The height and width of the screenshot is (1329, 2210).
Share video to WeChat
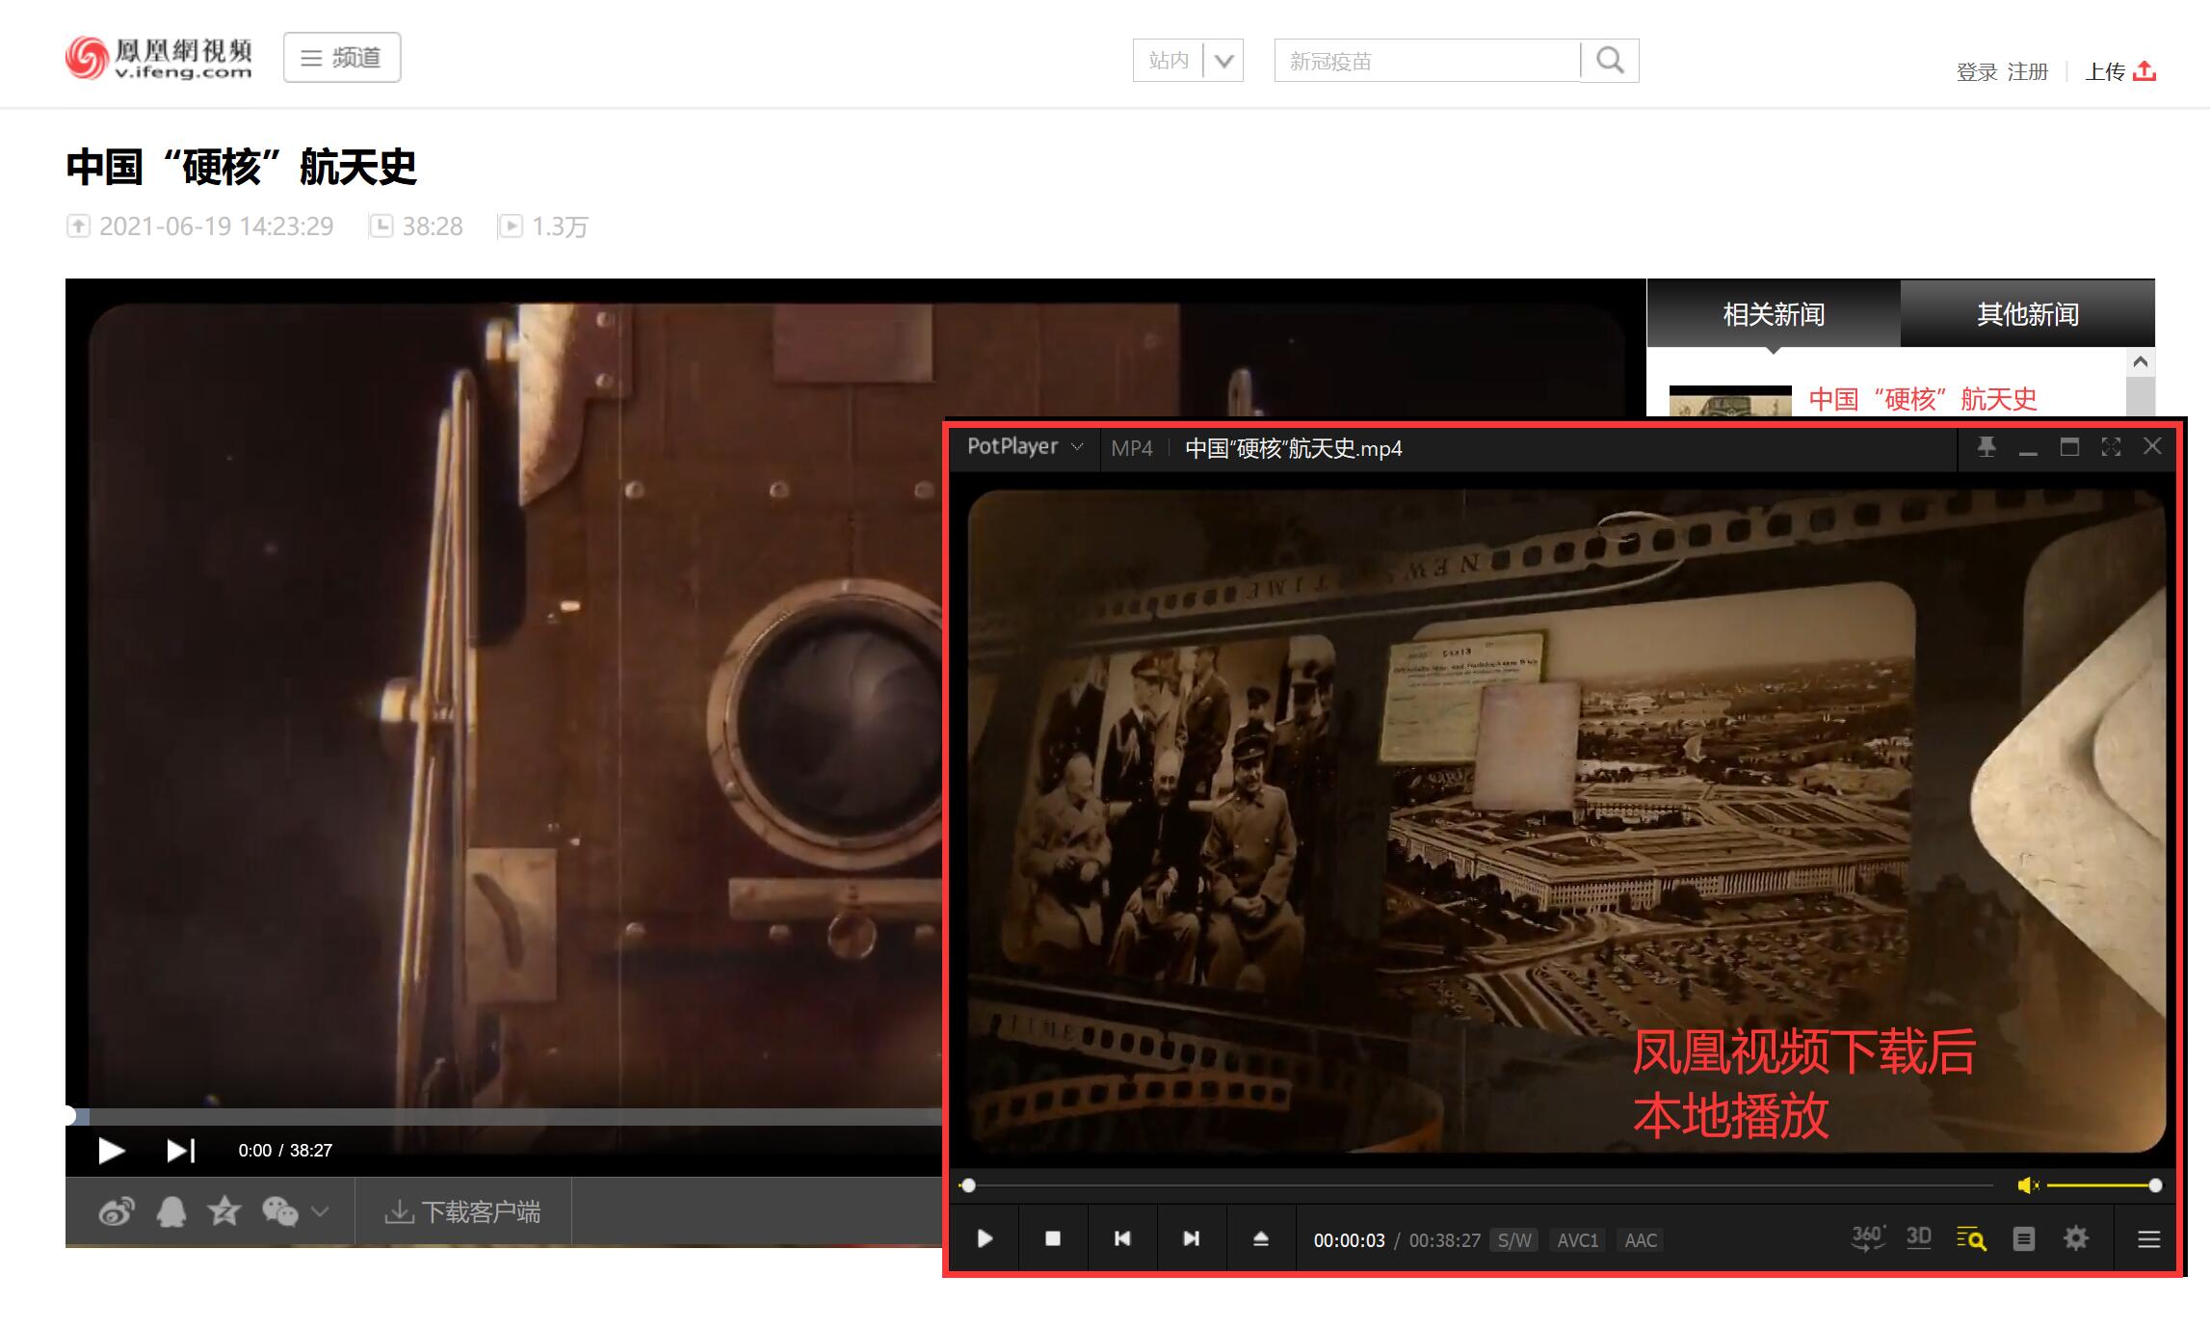[280, 1211]
